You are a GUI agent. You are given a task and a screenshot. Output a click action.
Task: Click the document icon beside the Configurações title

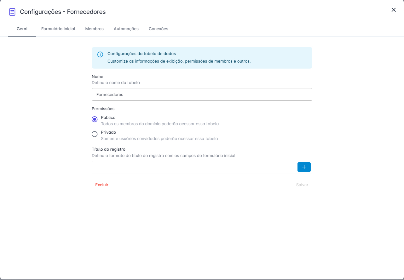12,12
